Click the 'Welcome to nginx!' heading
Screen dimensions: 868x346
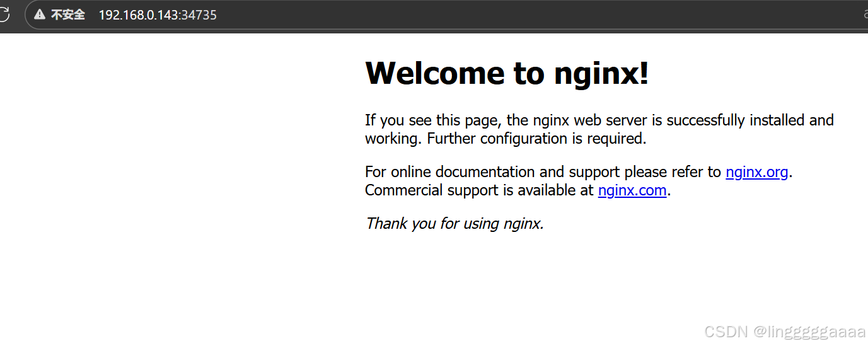click(507, 73)
